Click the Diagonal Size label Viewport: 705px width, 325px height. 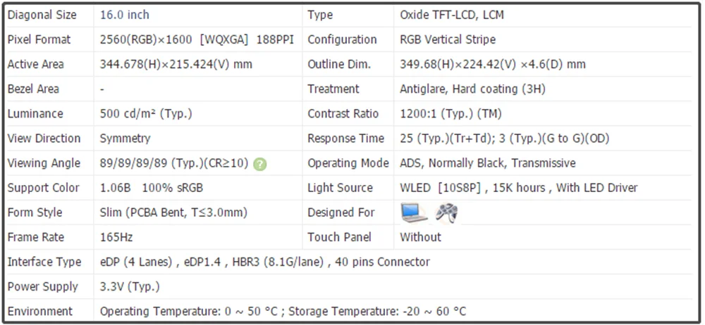pyautogui.click(x=42, y=15)
